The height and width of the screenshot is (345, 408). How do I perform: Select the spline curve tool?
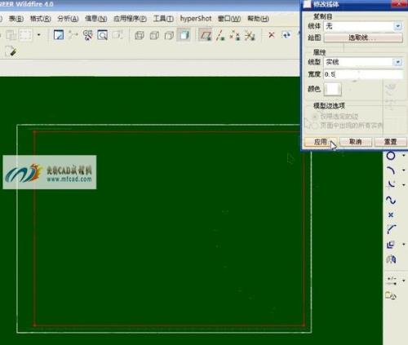(x=391, y=201)
